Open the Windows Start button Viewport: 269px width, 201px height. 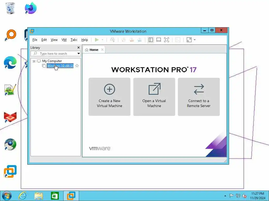[7, 196]
